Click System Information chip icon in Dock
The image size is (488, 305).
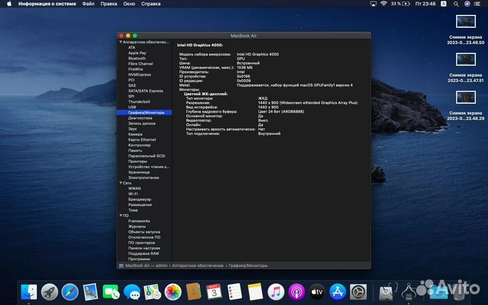tap(409, 292)
